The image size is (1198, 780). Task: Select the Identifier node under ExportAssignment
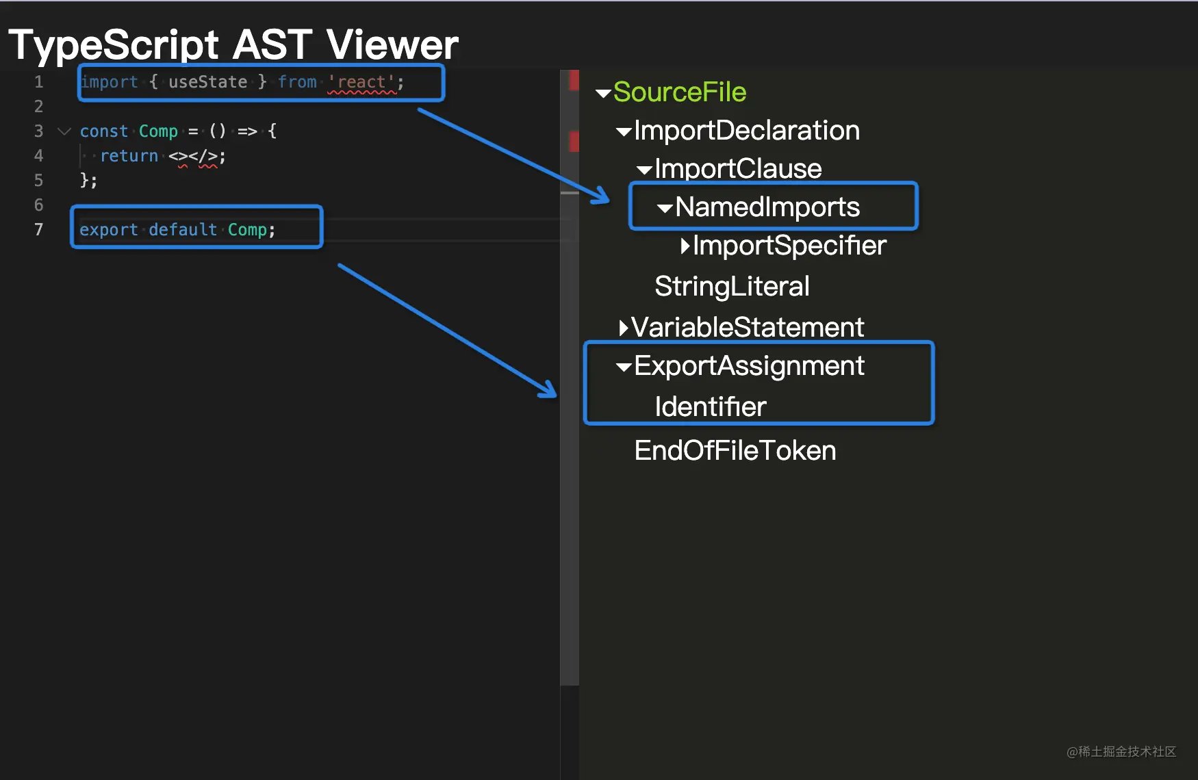pos(710,407)
